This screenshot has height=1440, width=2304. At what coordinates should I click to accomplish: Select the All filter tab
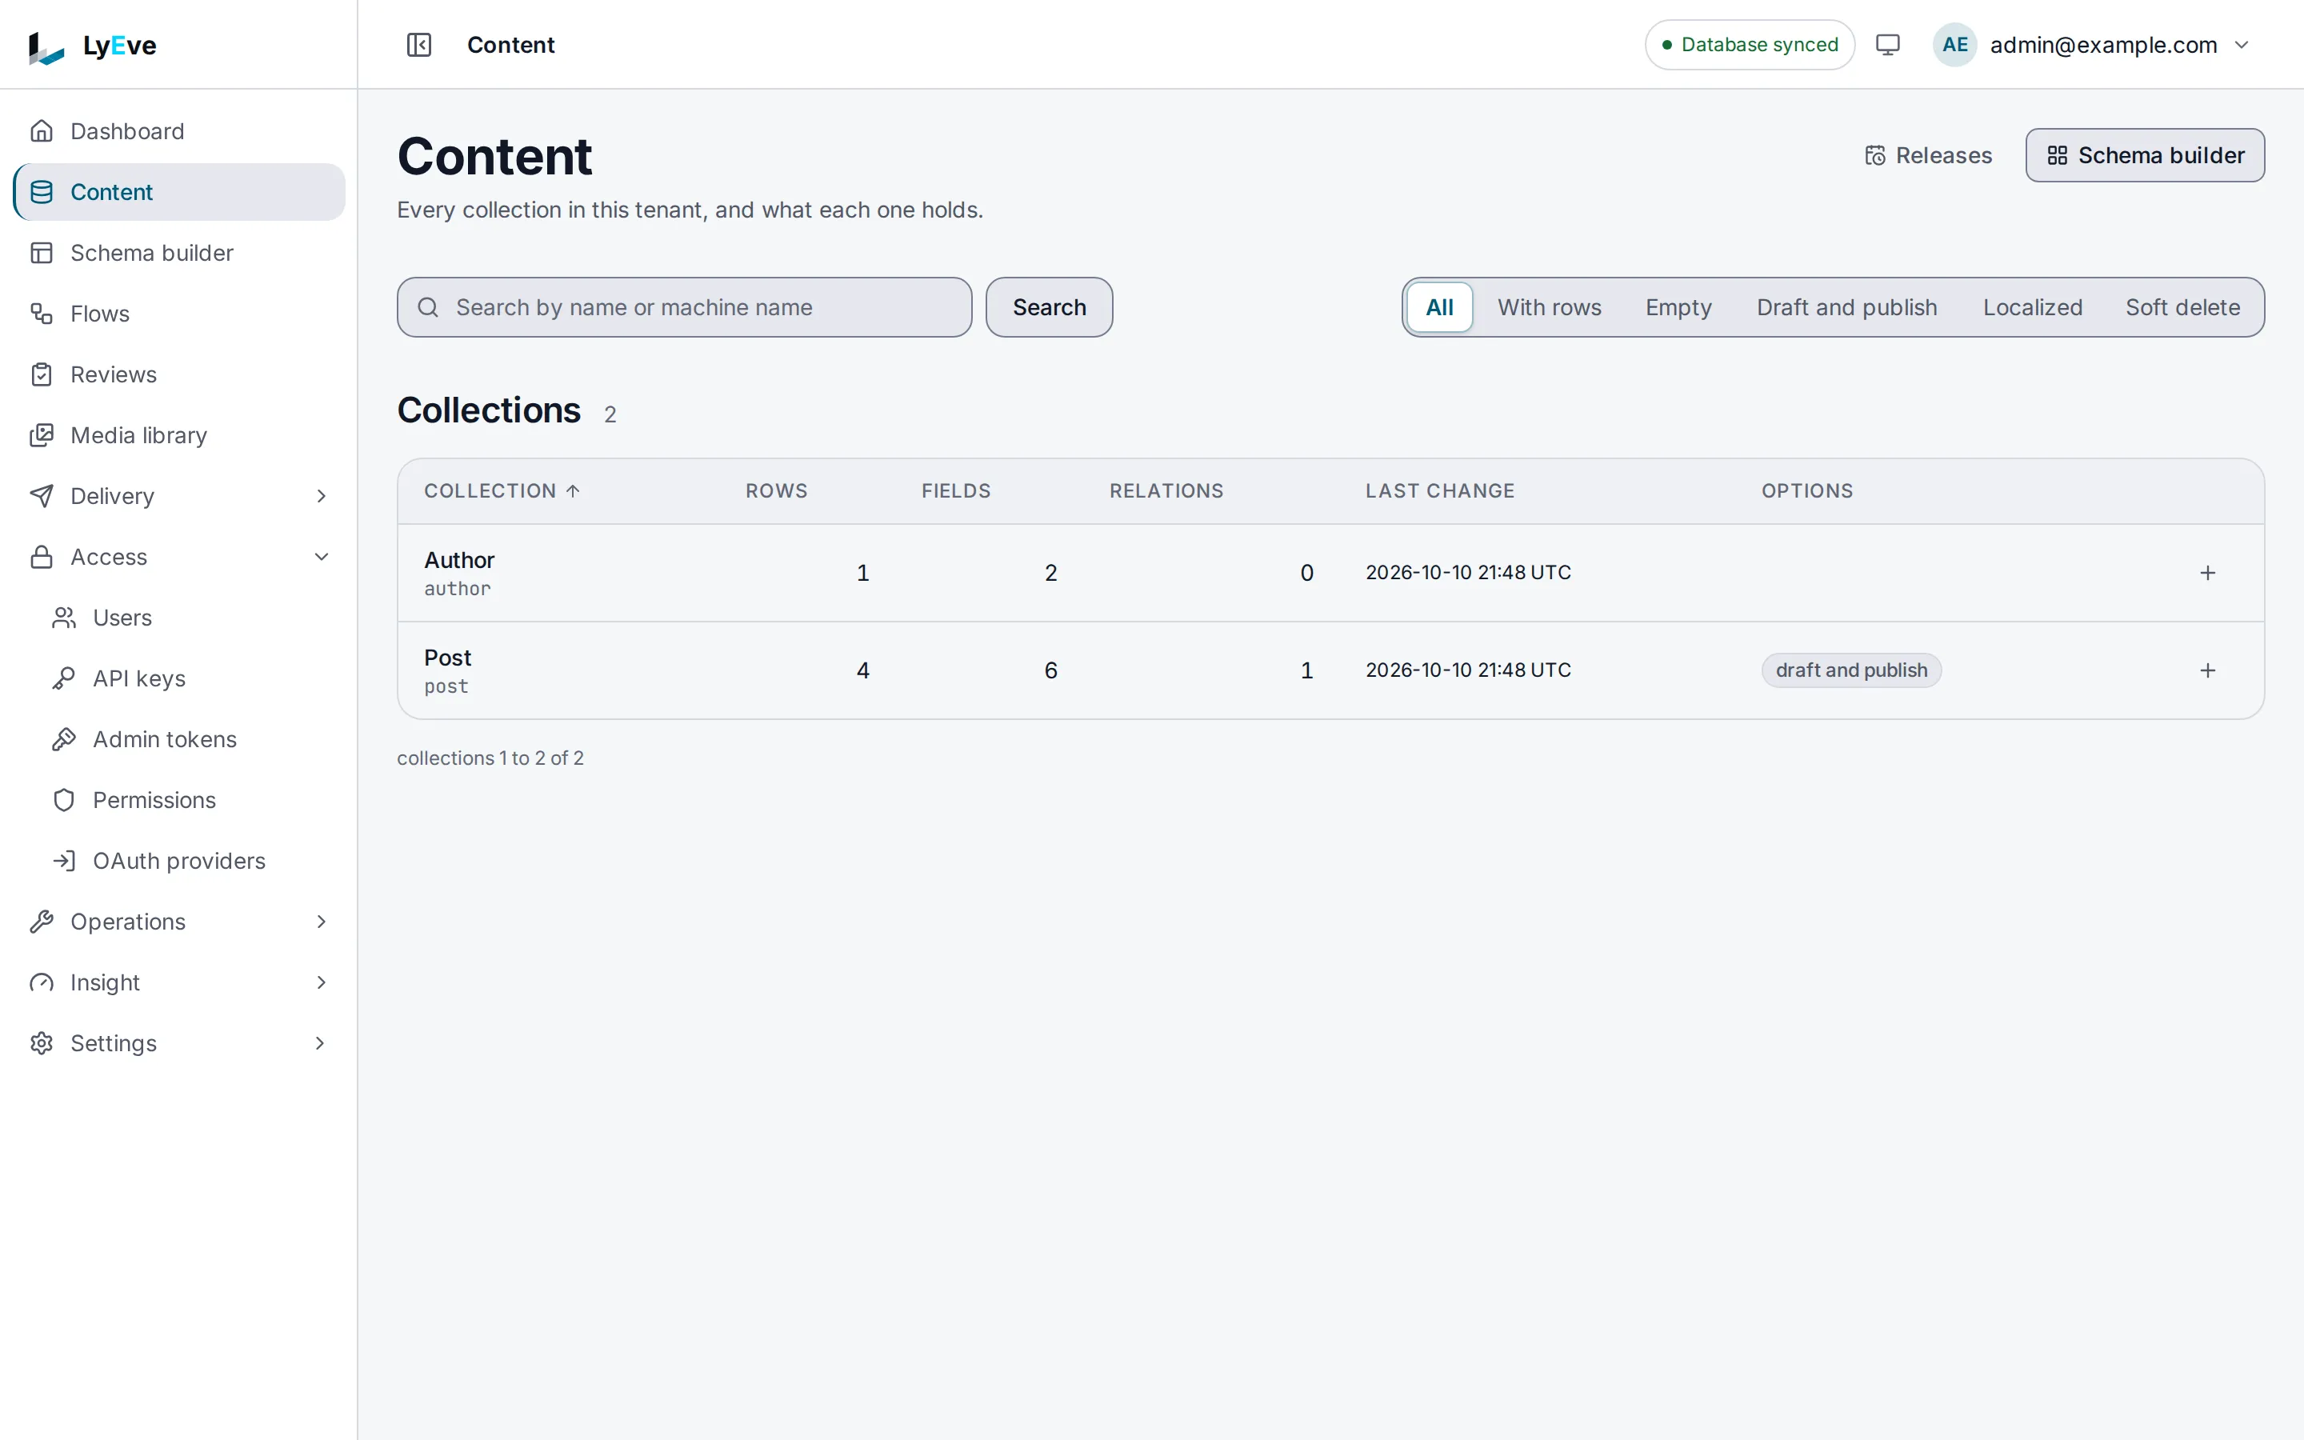tap(1439, 308)
